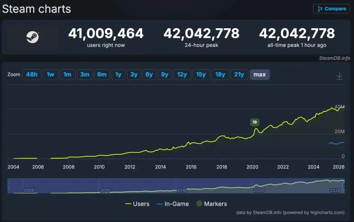Click the marker 19 badge on chart
Image resolution: width=354 pixels, height=222 pixels.
255,122
